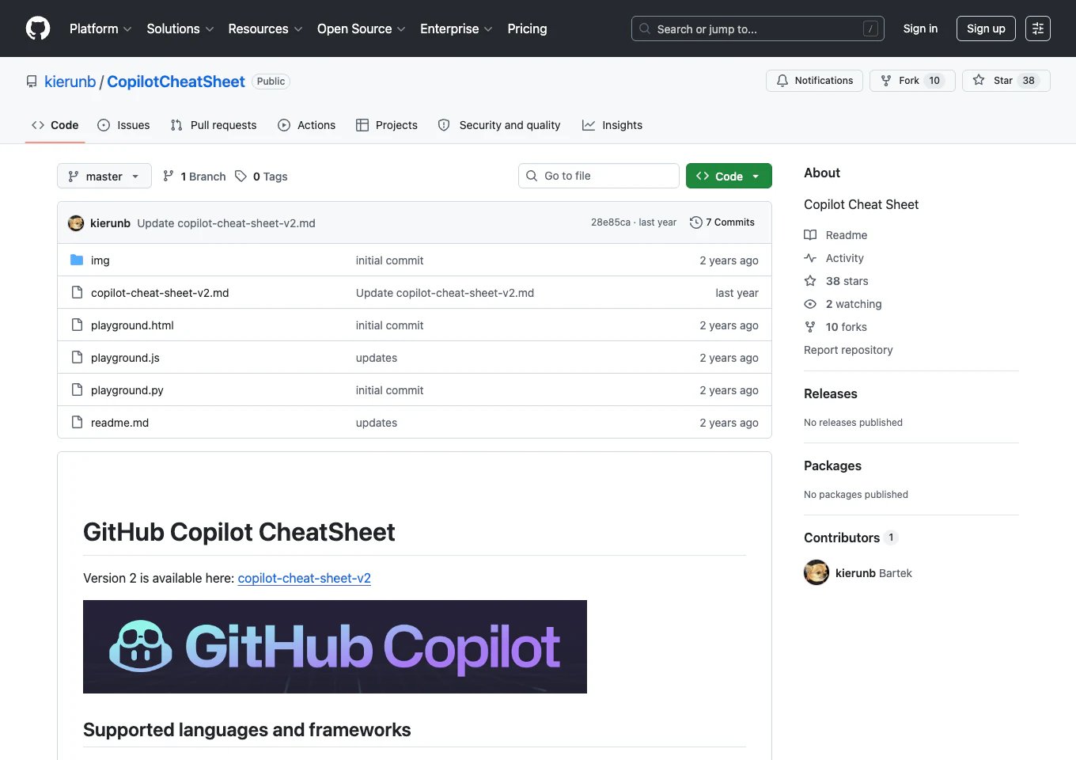Click the img folder icon
The height and width of the screenshot is (760, 1076).
[x=77, y=260]
